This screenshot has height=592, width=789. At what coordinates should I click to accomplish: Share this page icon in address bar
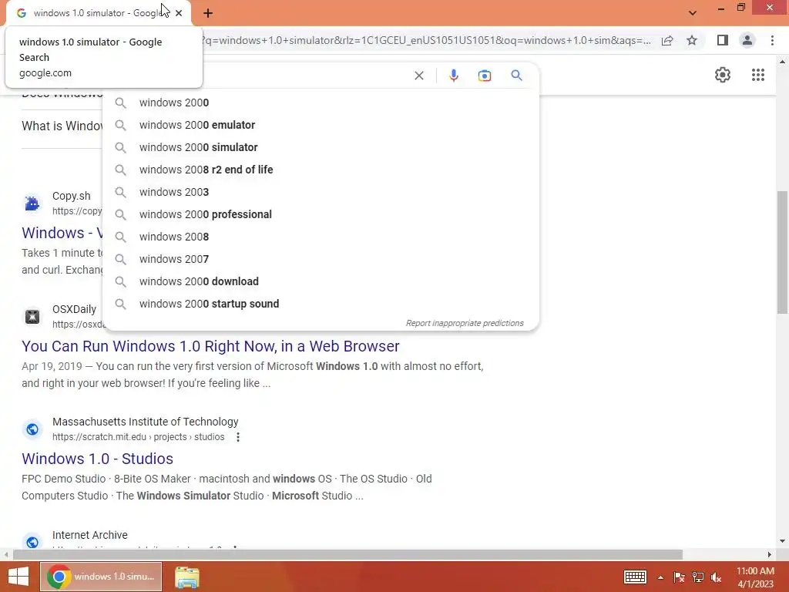(667, 40)
